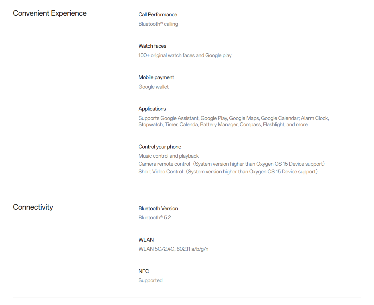Click the Watch faces spec title

click(x=152, y=46)
